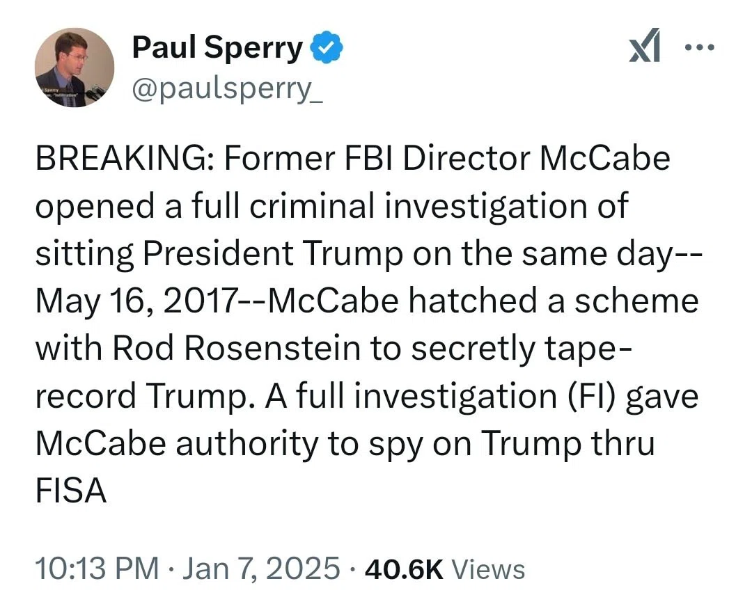Click the word FISA ending the tweet
752x611 pixels.
click(71, 491)
